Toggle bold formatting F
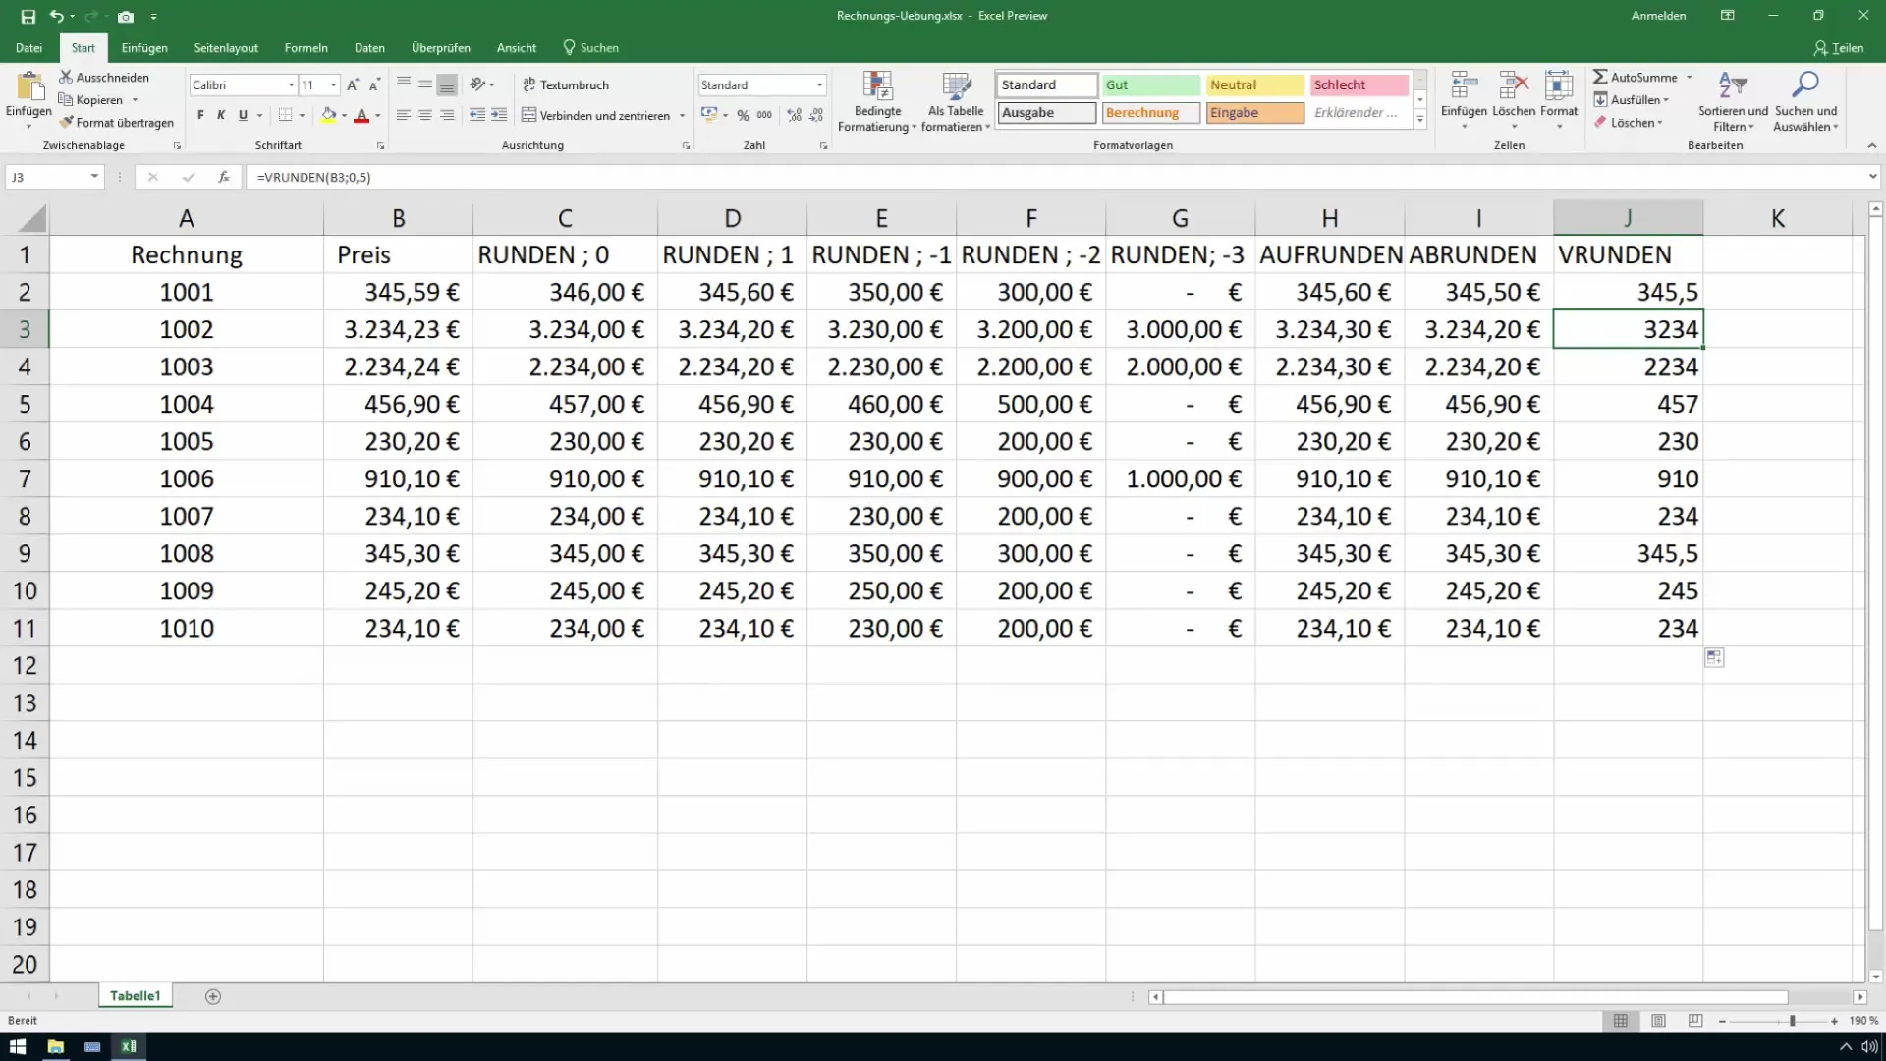Image resolution: width=1886 pixels, height=1061 pixels. (200, 115)
